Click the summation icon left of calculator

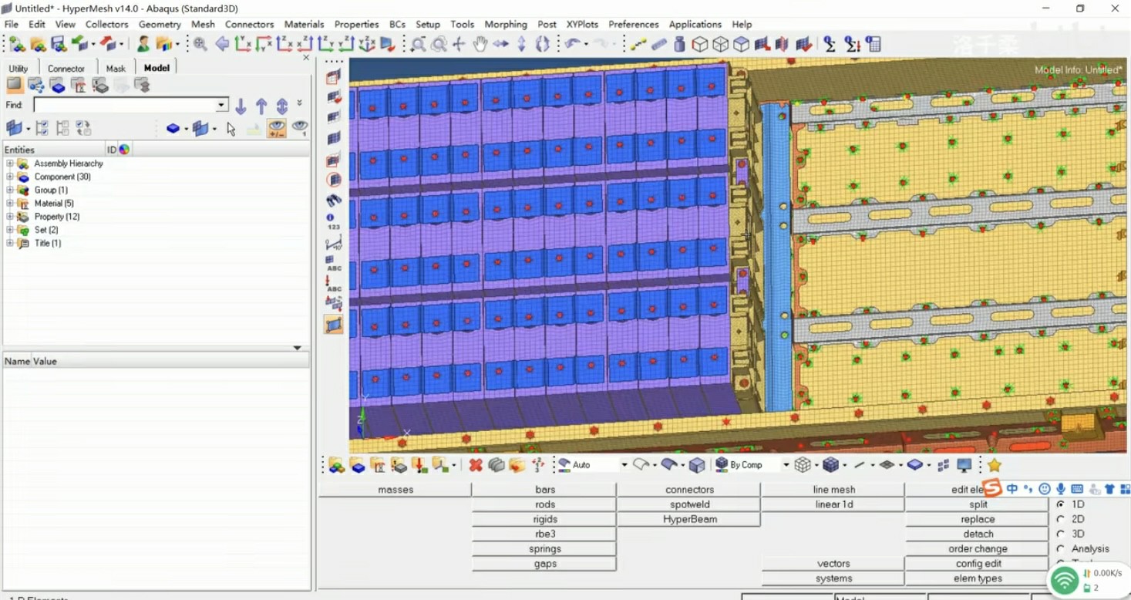tap(852, 44)
